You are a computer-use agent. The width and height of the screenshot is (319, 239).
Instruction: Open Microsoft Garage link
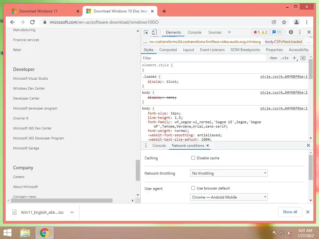(x=26, y=148)
